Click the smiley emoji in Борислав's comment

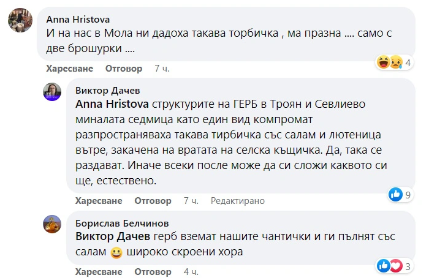tap(116, 251)
